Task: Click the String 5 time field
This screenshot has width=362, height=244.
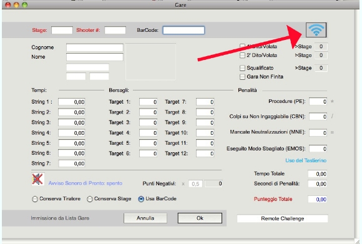Action: coord(72,143)
